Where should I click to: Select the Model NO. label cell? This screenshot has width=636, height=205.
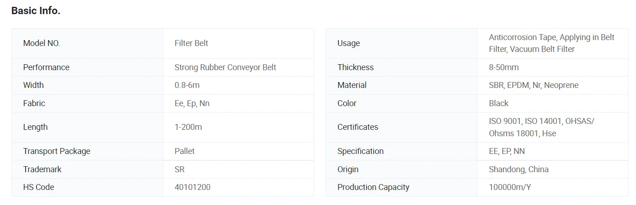pyautogui.click(x=87, y=43)
